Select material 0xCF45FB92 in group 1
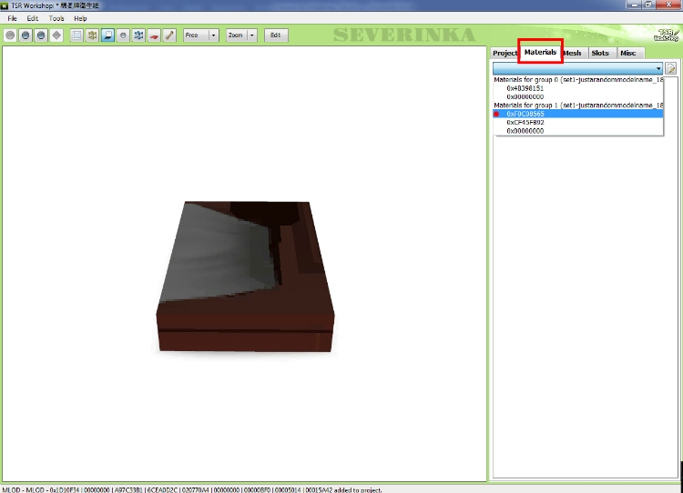683x493 pixels. coord(525,122)
